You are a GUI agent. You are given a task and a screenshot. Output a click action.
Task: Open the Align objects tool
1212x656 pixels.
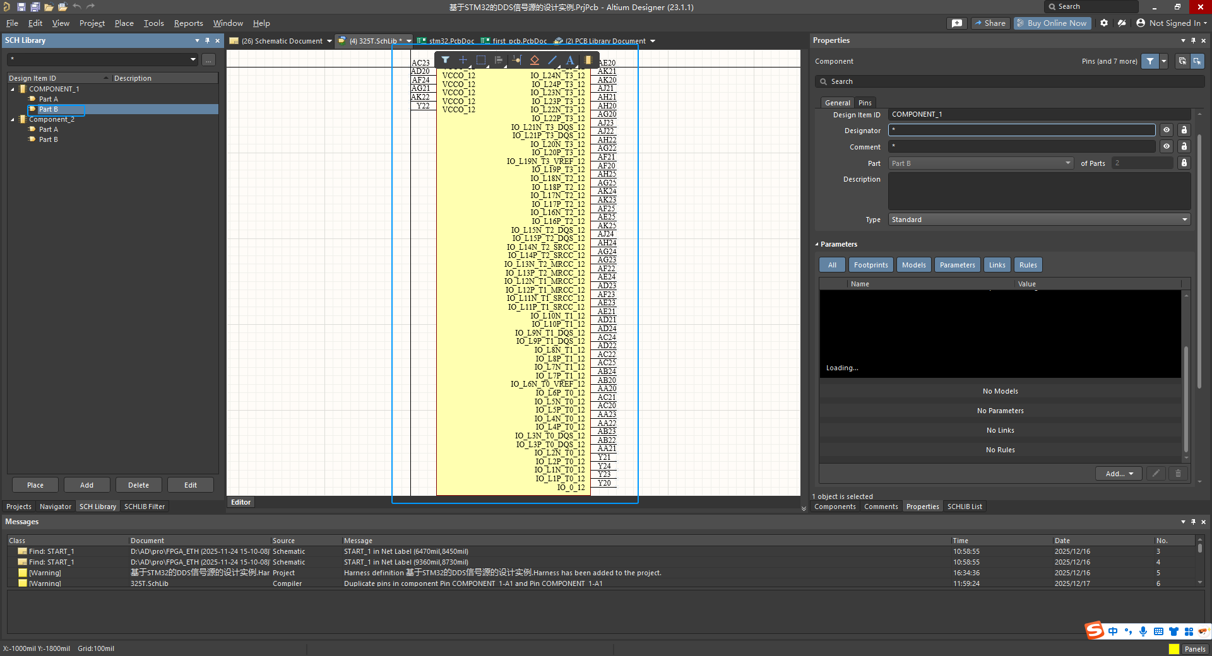click(499, 60)
